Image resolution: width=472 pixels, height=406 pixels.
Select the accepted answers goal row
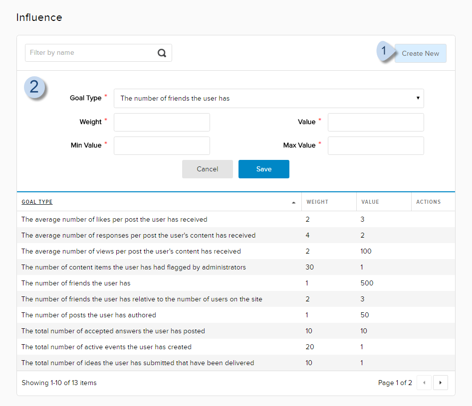click(x=113, y=331)
